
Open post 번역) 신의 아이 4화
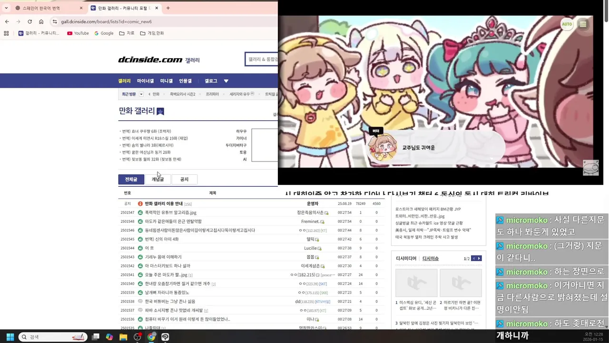coord(162,239)
